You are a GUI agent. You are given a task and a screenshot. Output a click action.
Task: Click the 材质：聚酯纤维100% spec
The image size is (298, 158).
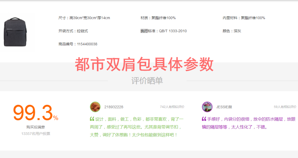(158, 18)
